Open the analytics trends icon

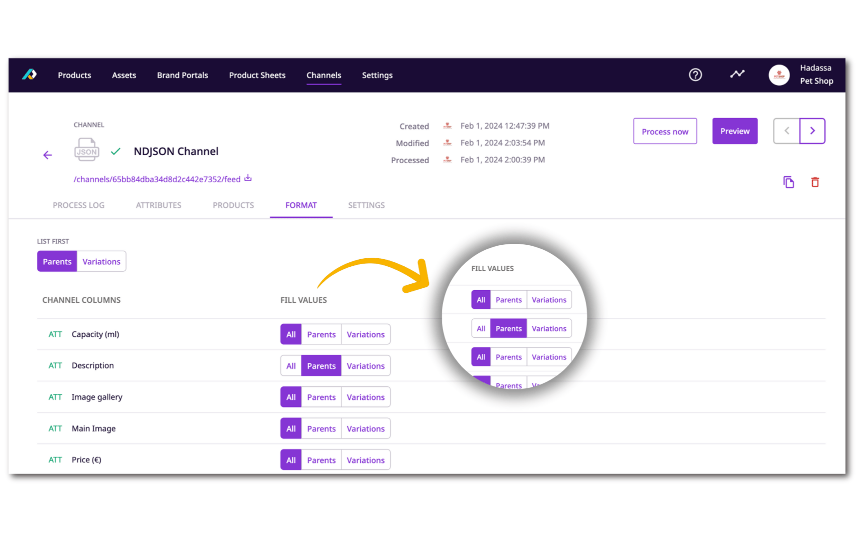pos(737,74)
